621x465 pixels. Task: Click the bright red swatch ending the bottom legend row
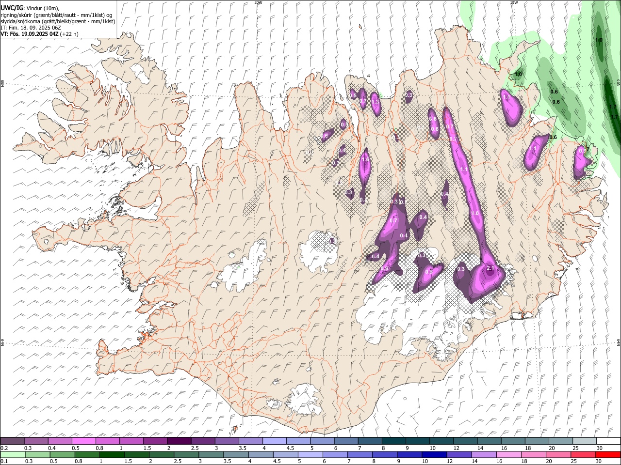click(608, 454)
